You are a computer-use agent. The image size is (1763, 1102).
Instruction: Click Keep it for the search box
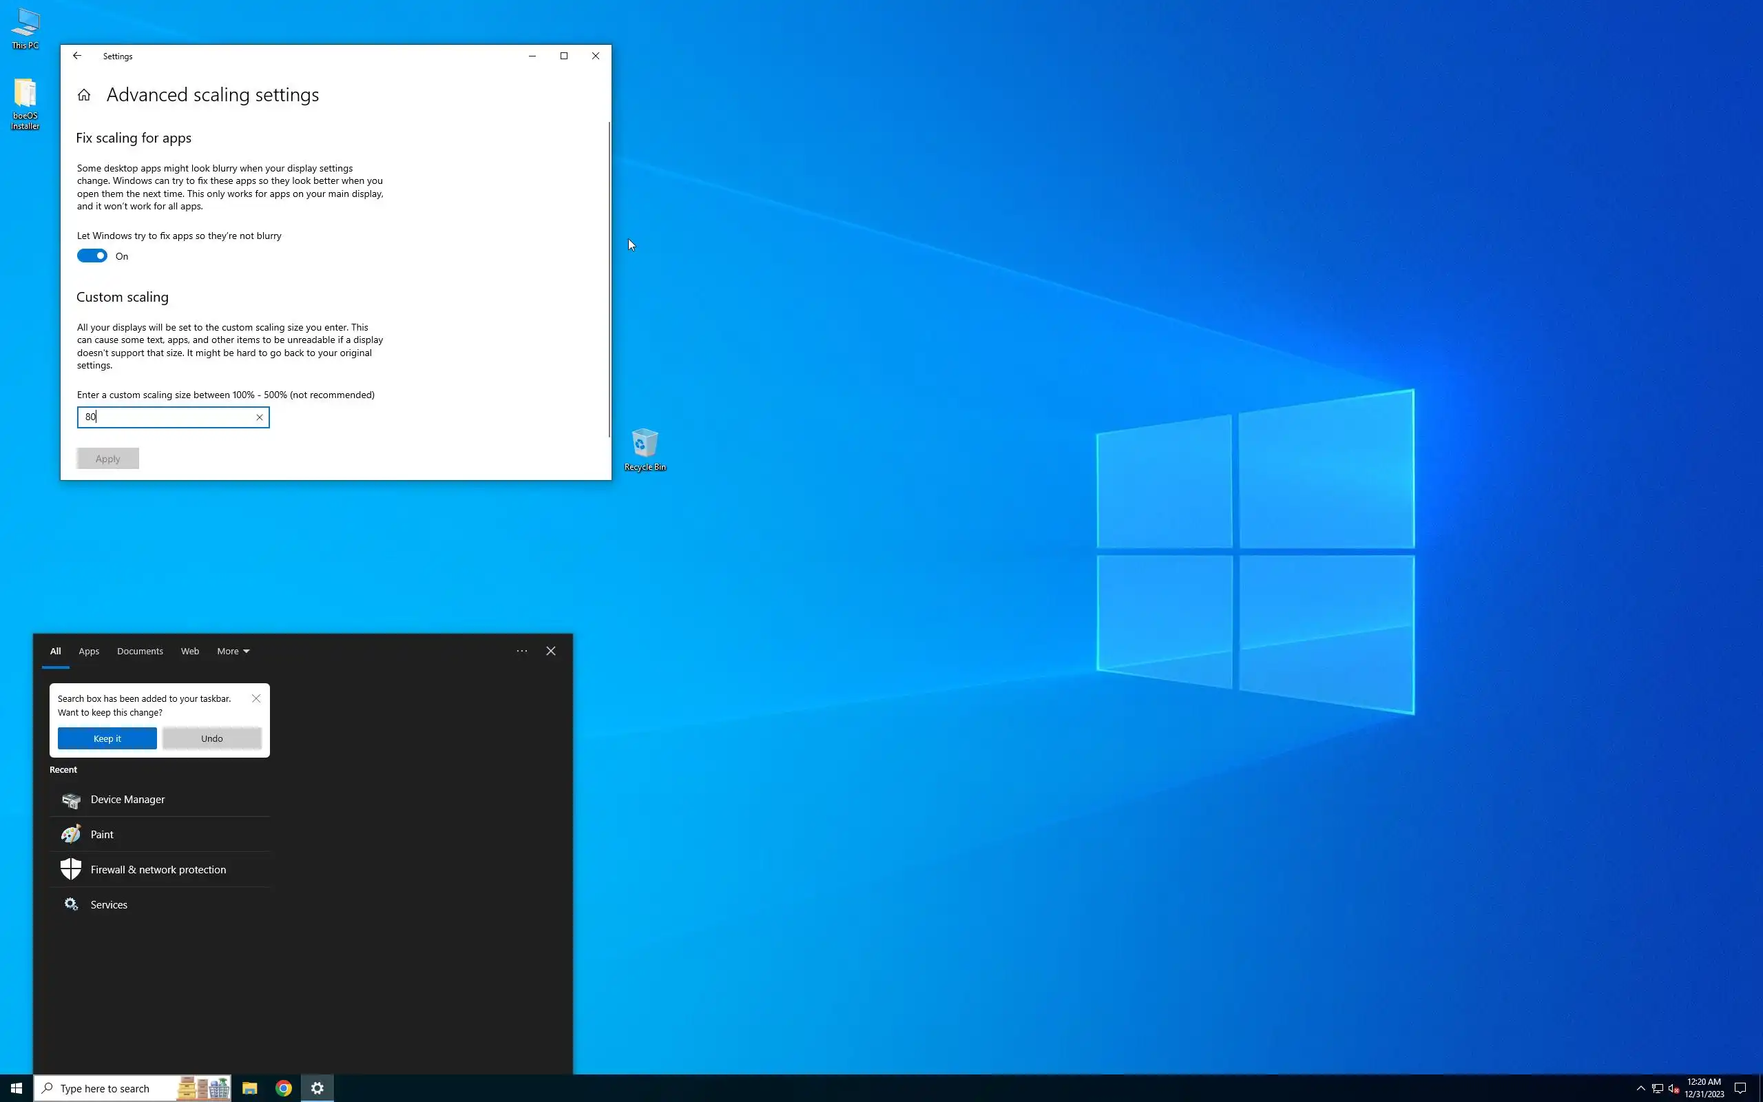[107, 738]
